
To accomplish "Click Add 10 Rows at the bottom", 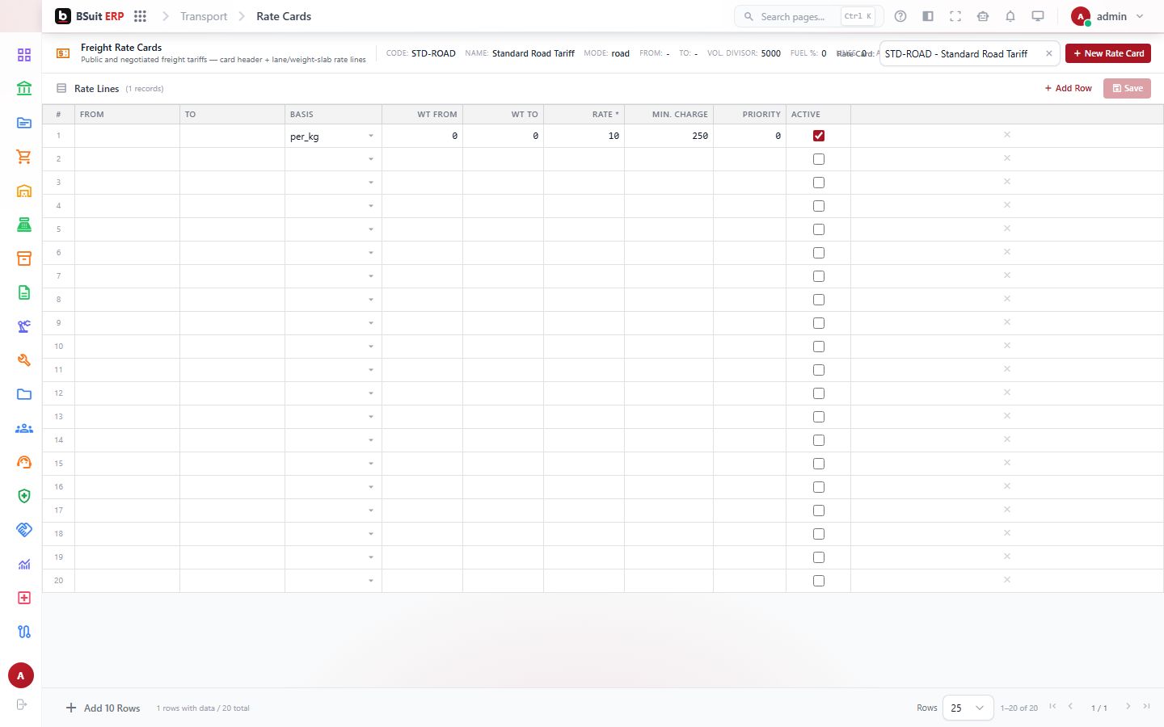I will 103,708.
